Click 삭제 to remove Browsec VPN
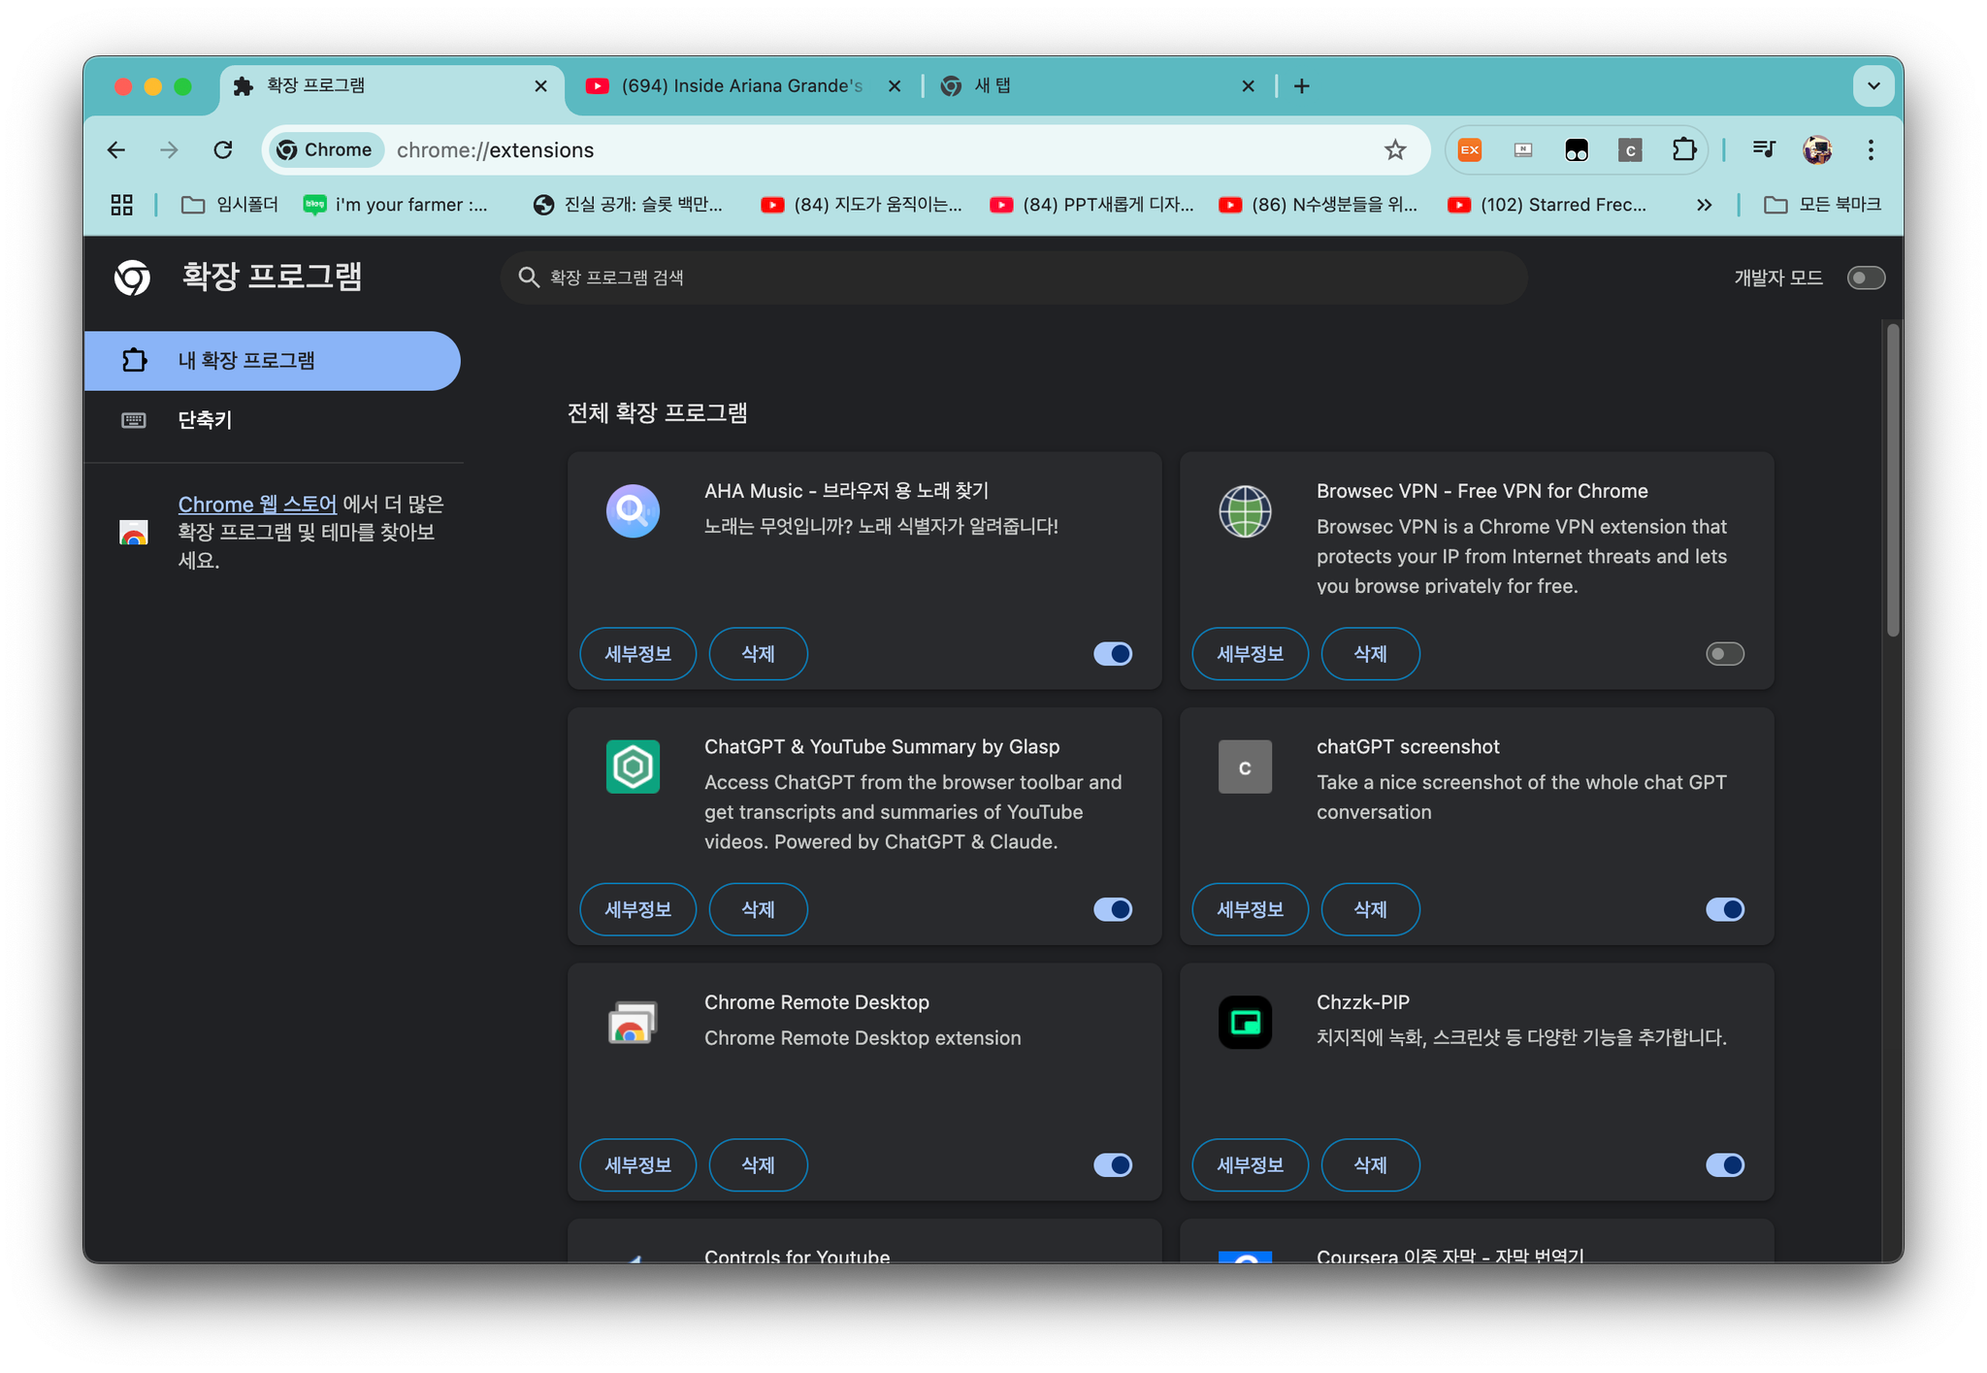Screen dimensions: 1987x1373 (x=1370, y=654)
